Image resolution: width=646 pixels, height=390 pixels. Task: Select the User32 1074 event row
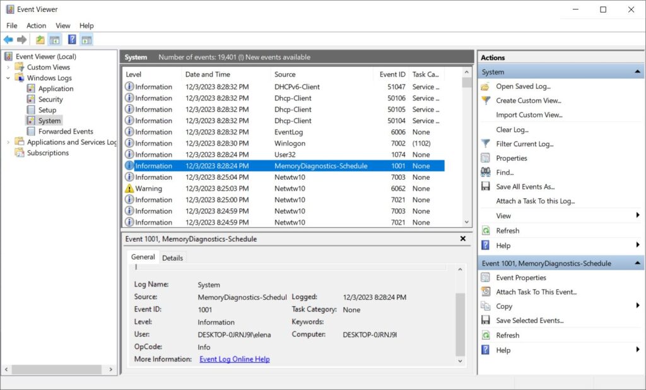[x=284, y=155]
